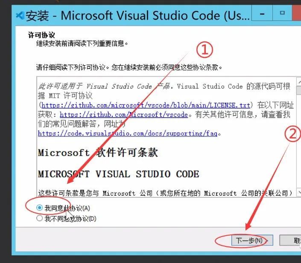Open the vscode LICENSE.txt GitHub link
The width and height of the screenshot is (301, 263).
146,105
